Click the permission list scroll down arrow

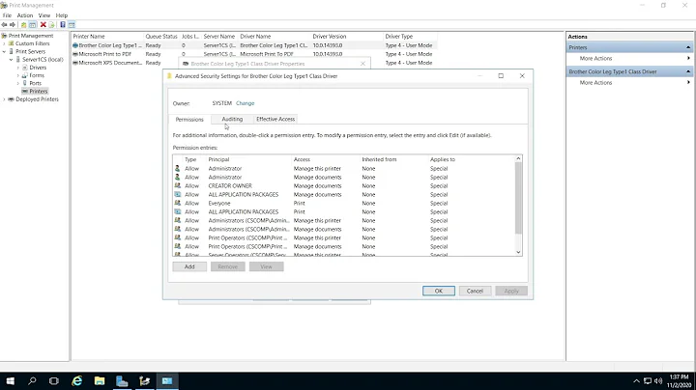click(x=518, y=252)
